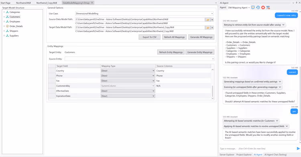Screen dimensions: 301x157
Task: Open the chat history clock icon
Action: tap(258, 8)
